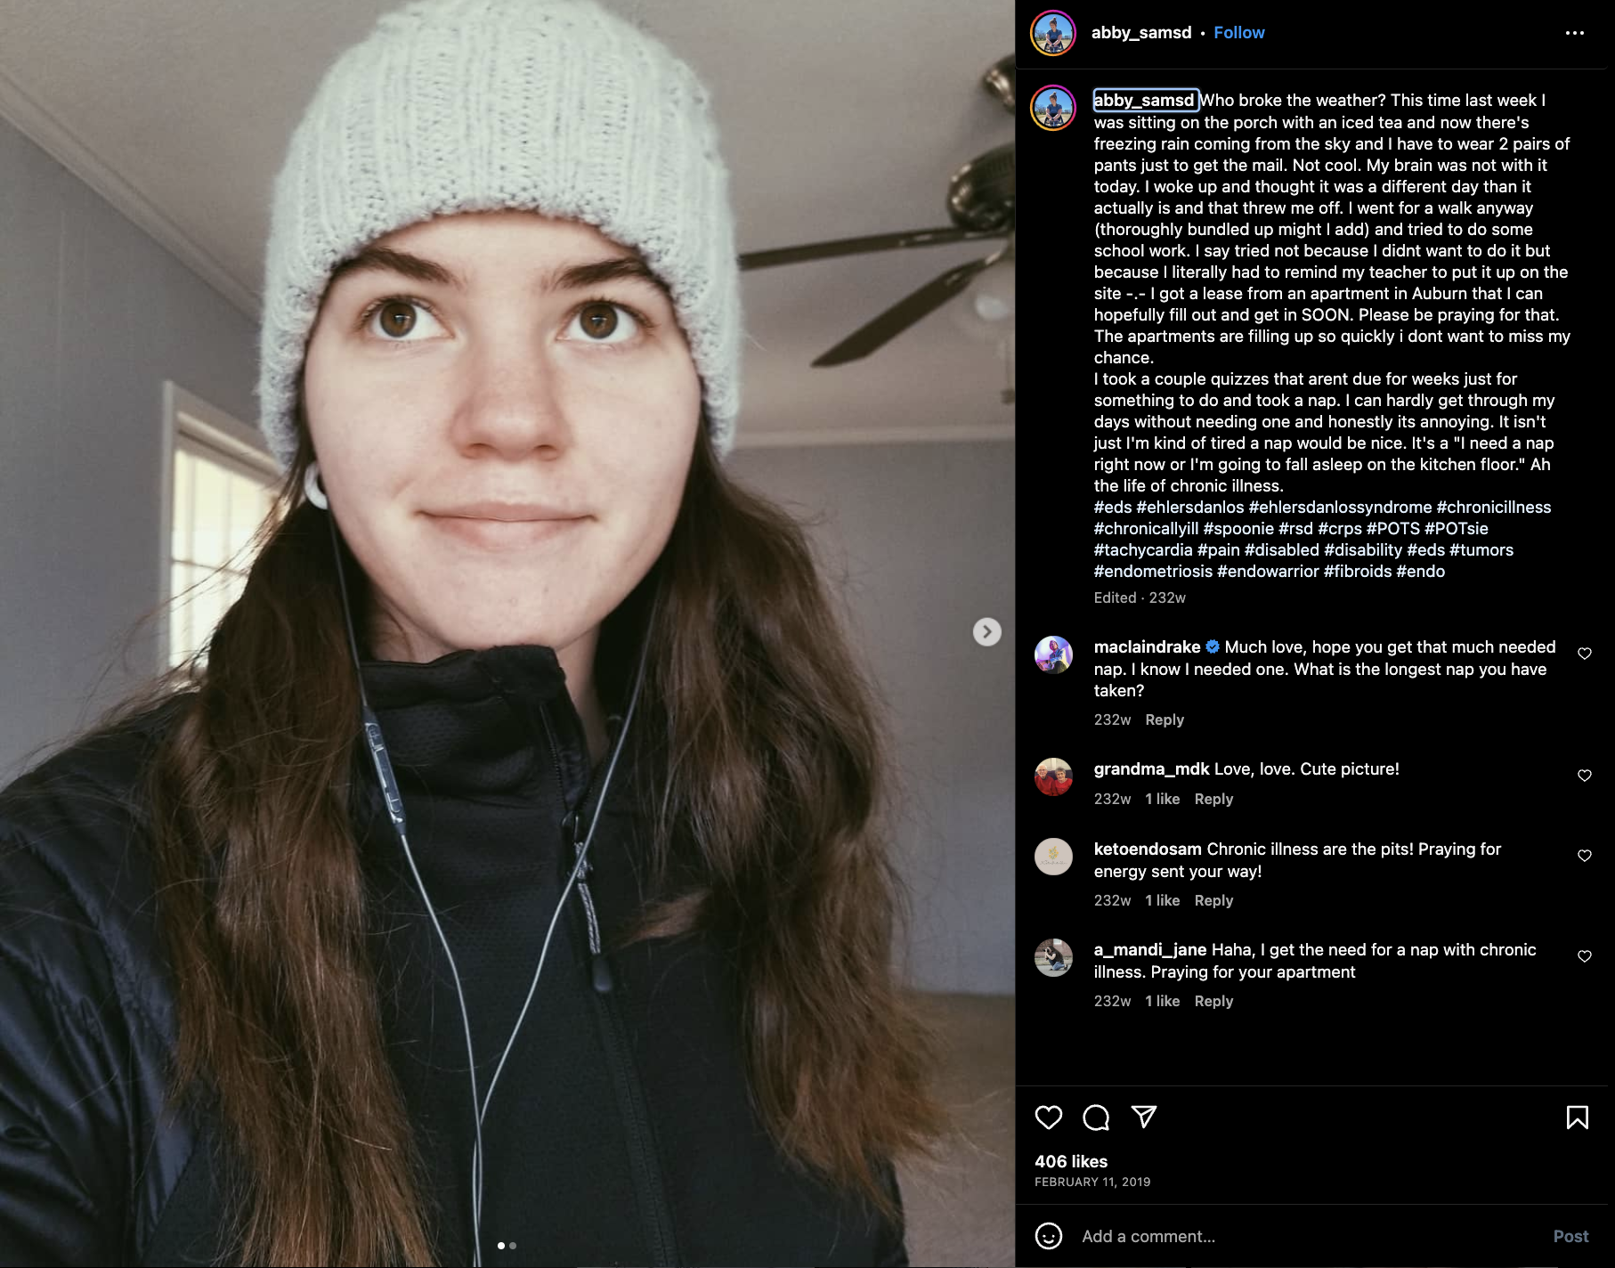
Task: Like the post with heart icon
Action: pyautogui.click(x=1049, y=1117)
